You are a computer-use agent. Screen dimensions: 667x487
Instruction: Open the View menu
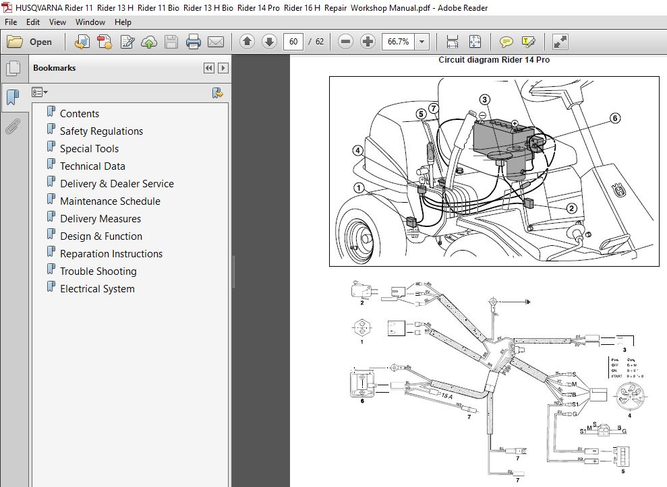pyautogui.click(x=57, y=22)
